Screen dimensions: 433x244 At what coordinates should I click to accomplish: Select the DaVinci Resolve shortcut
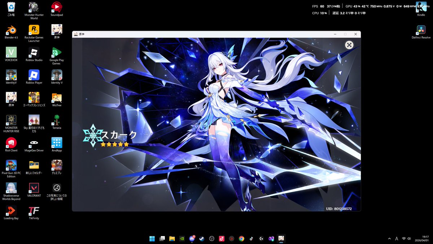coord(421,32)
